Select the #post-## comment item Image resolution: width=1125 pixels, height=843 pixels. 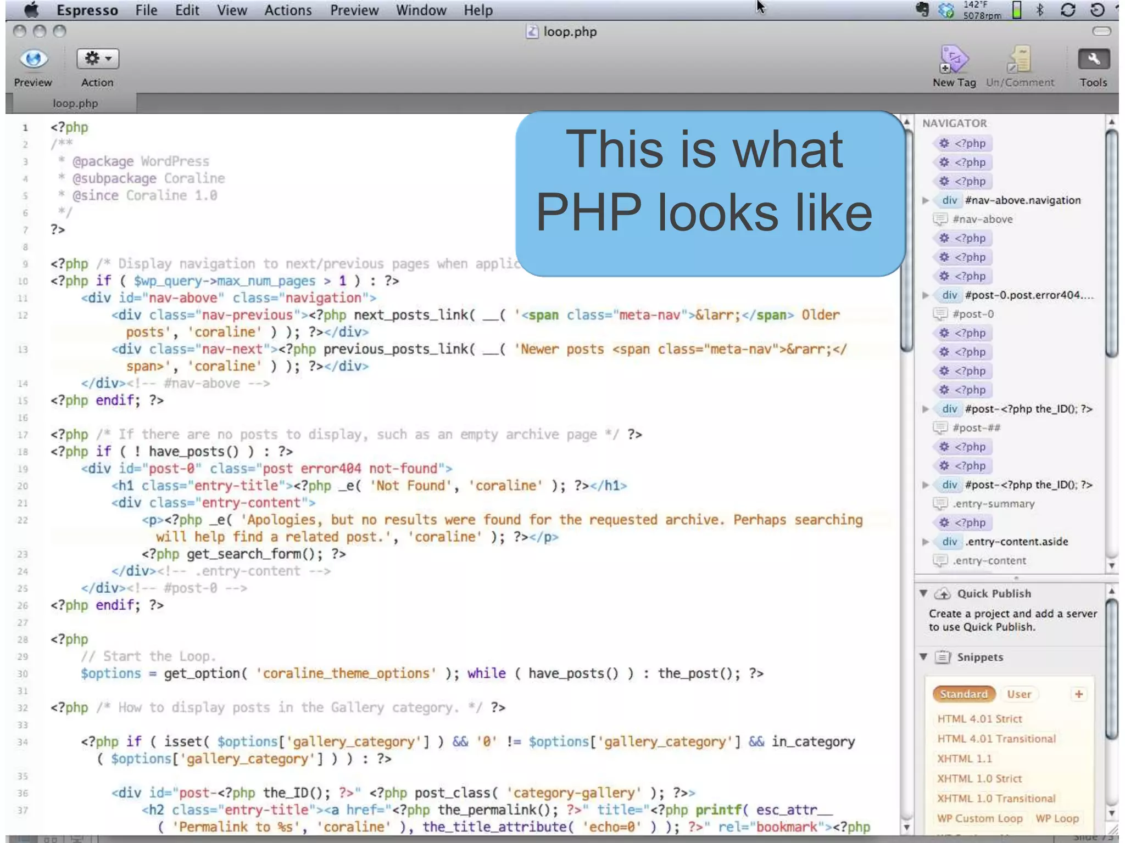(x=967, y=428)
